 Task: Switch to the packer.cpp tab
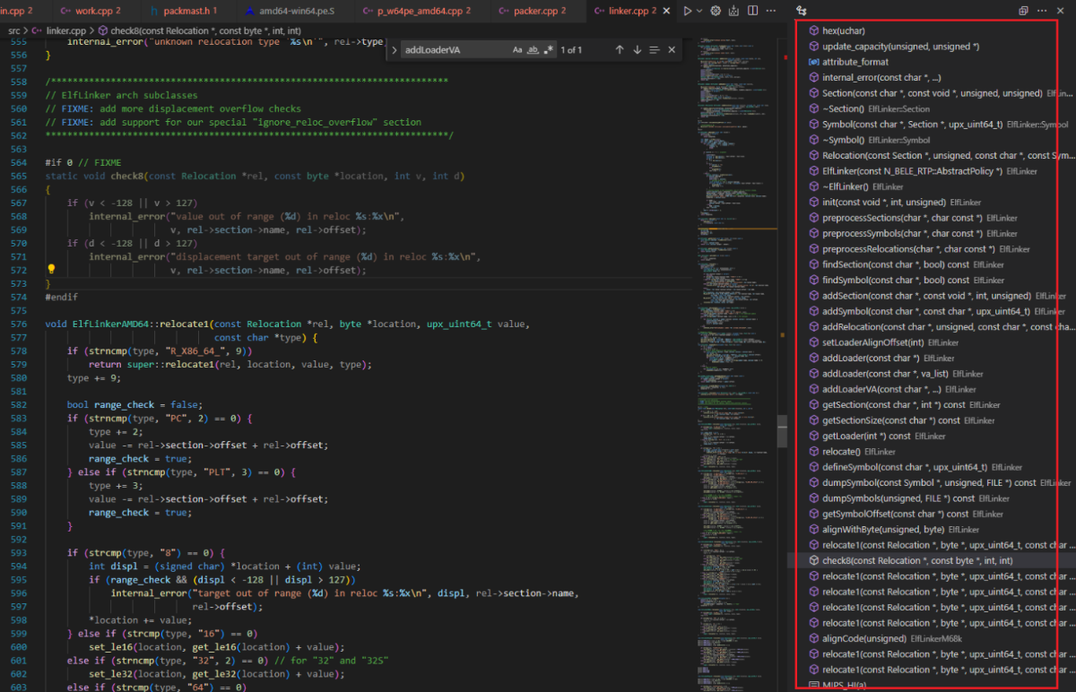[540, 11]
